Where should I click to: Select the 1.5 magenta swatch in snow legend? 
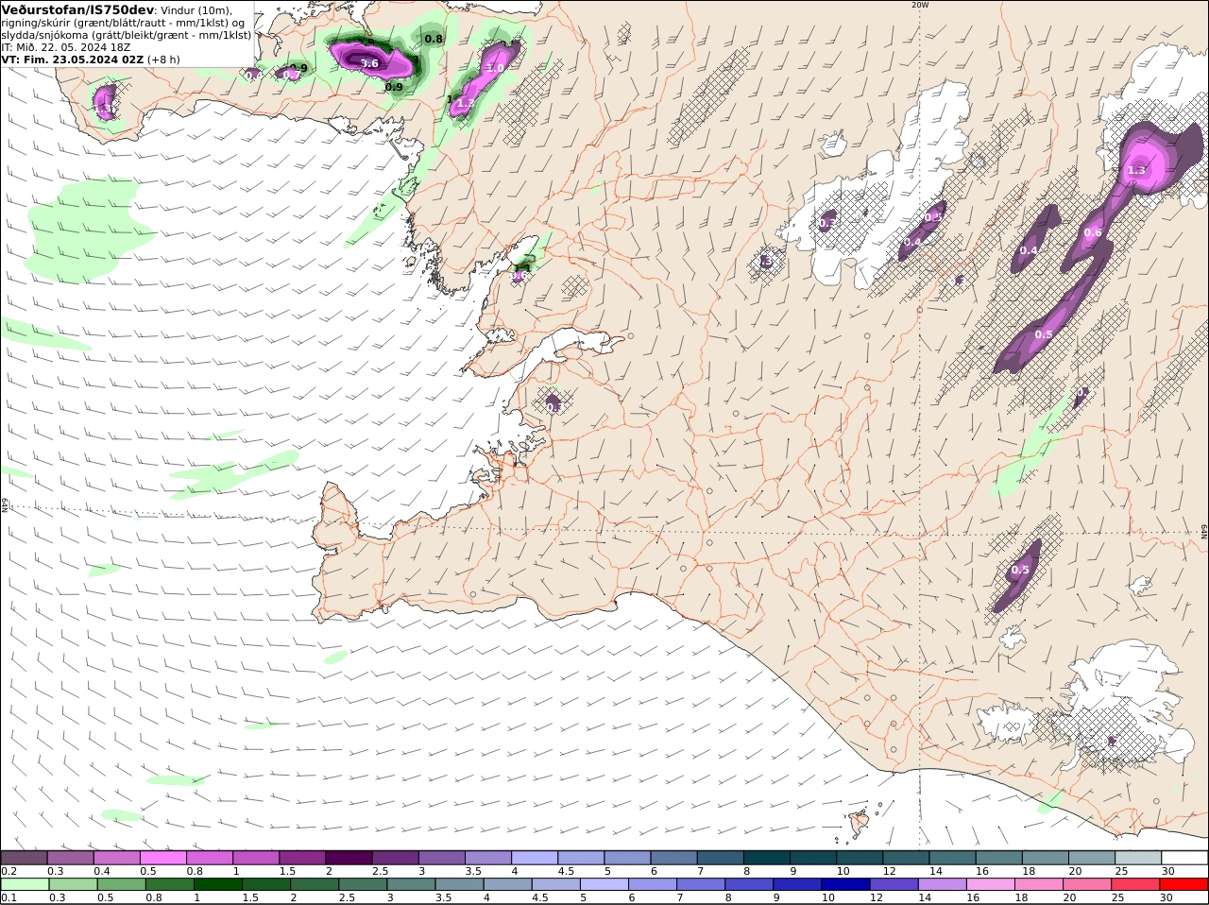302,858
